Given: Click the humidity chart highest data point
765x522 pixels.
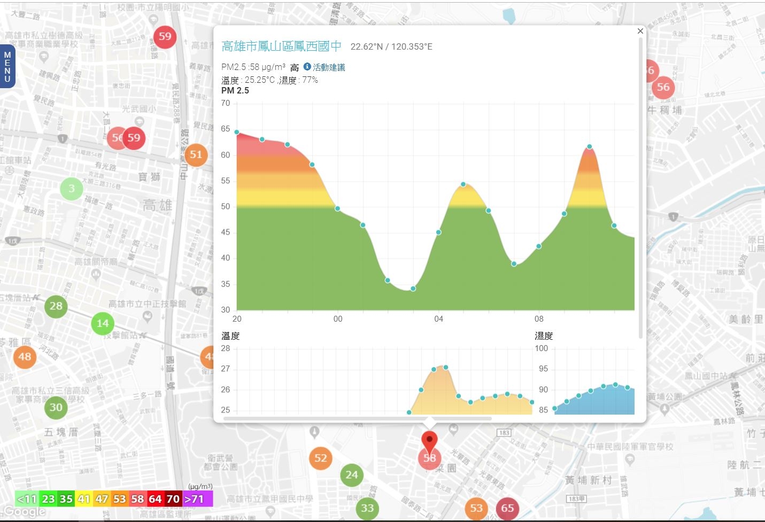Looking at the screenshot, I should point(615,385).
